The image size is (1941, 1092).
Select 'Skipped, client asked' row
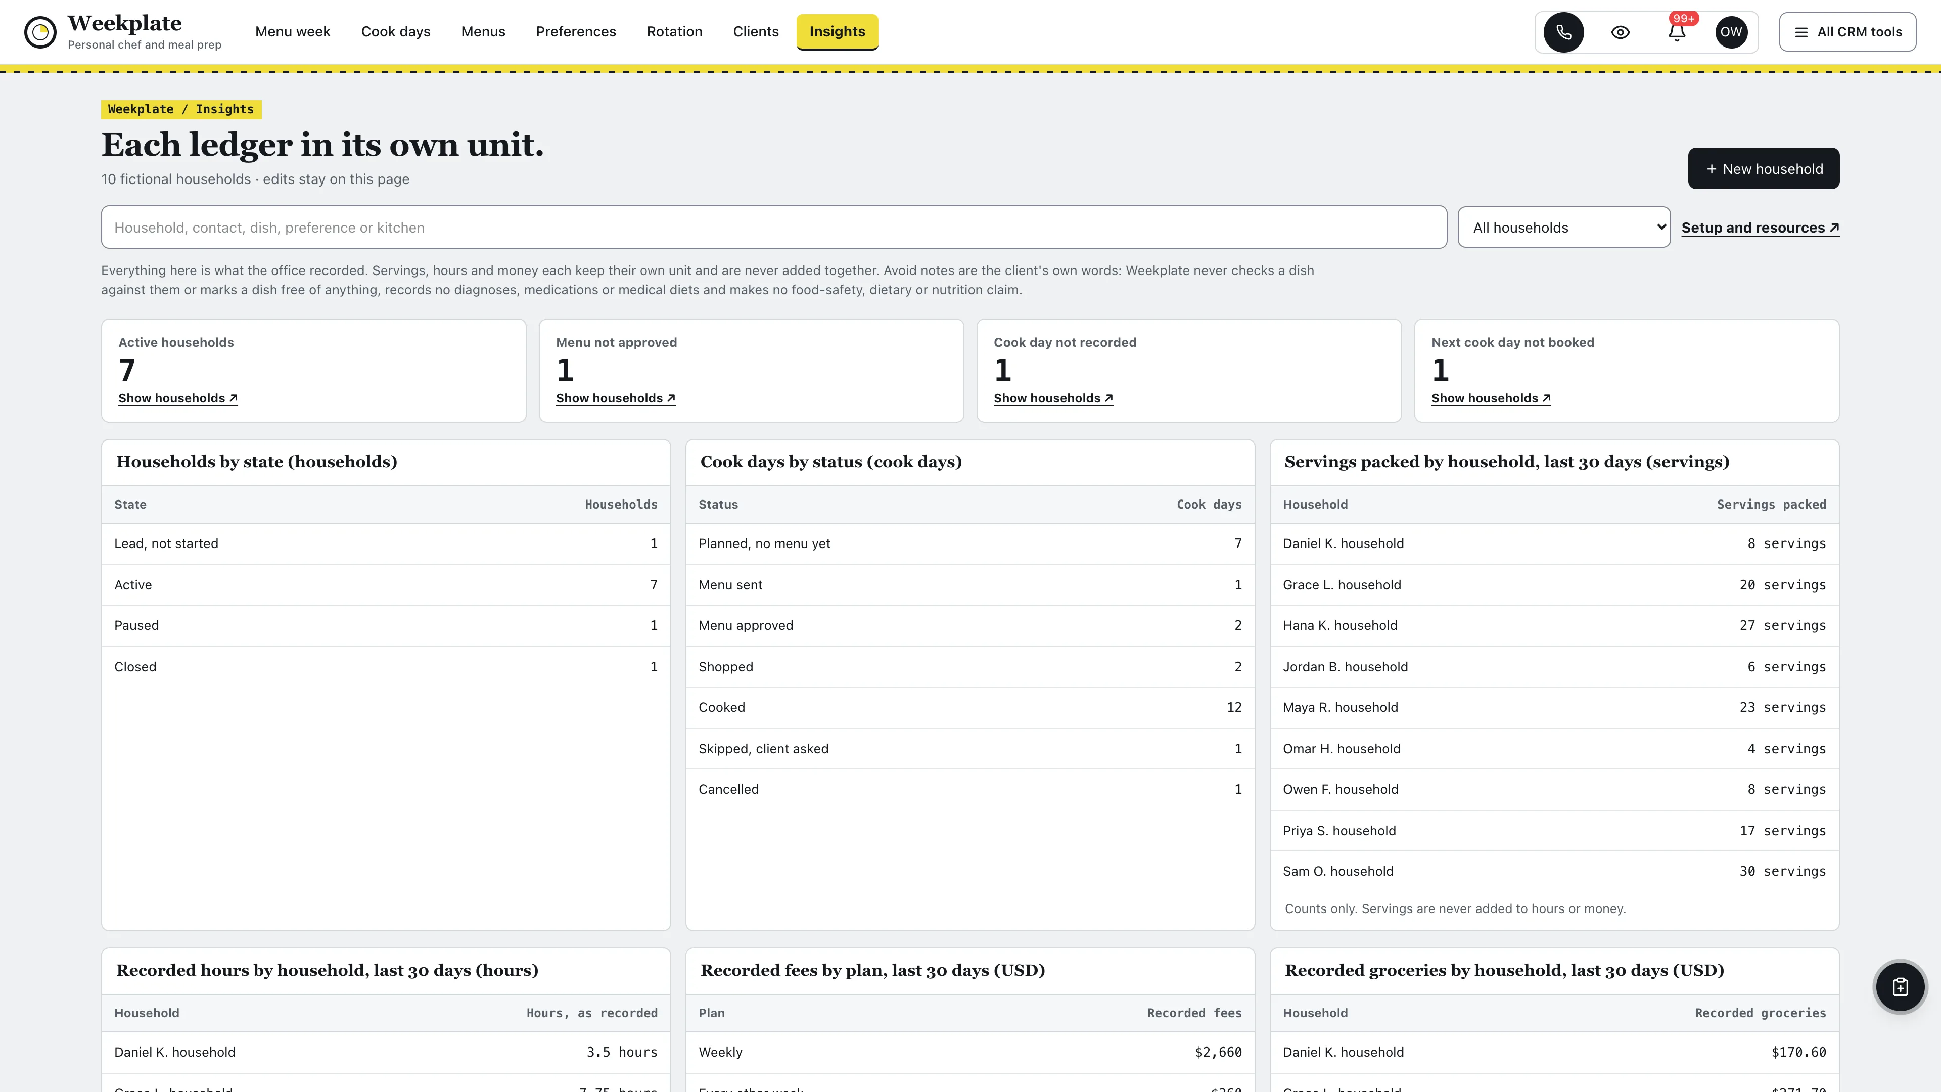tap(970, 748)
